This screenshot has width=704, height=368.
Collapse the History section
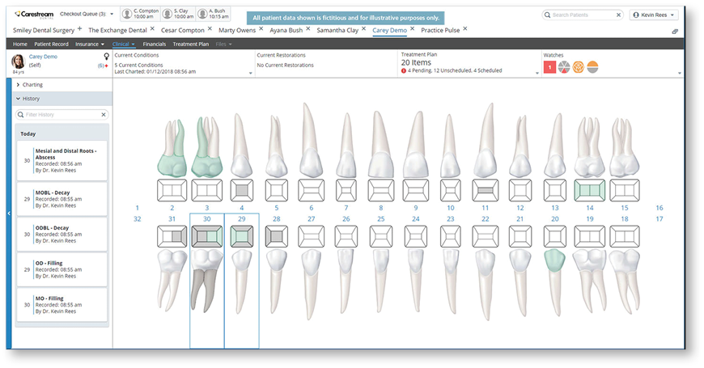click(18, 99)
